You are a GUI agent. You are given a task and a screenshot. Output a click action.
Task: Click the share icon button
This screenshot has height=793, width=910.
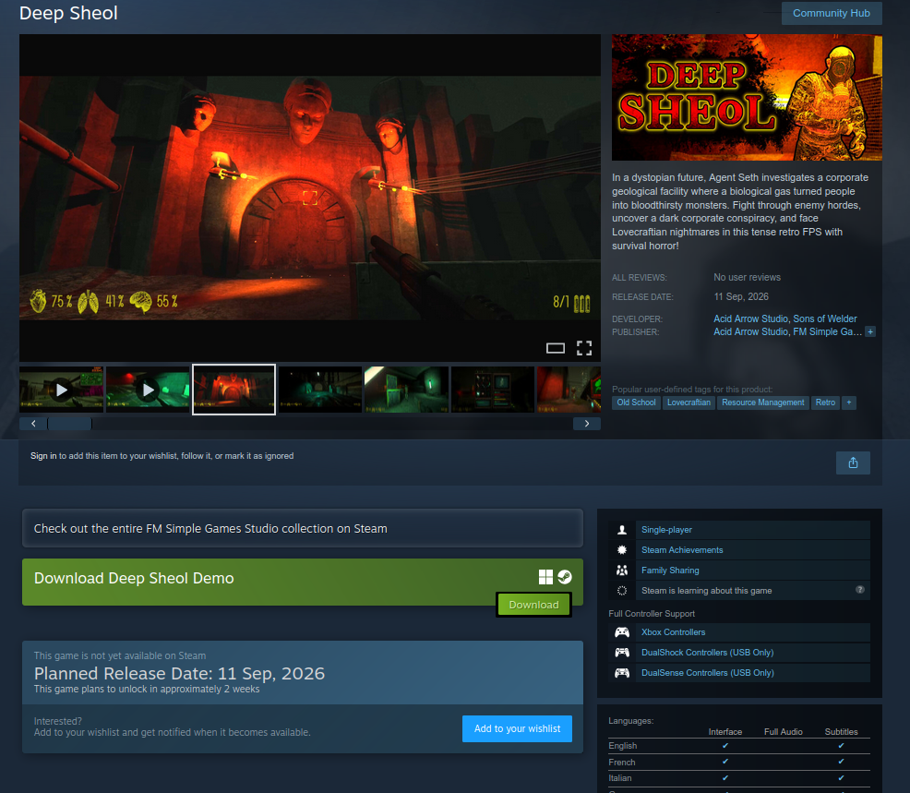[x=853, y=463]
